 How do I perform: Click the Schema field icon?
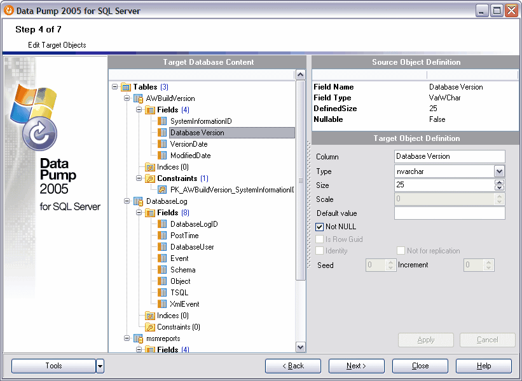point(162,270)
